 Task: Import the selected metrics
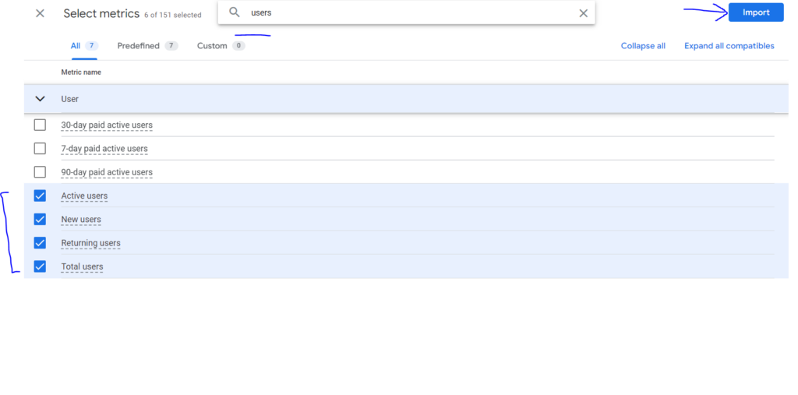coord(756,12)
